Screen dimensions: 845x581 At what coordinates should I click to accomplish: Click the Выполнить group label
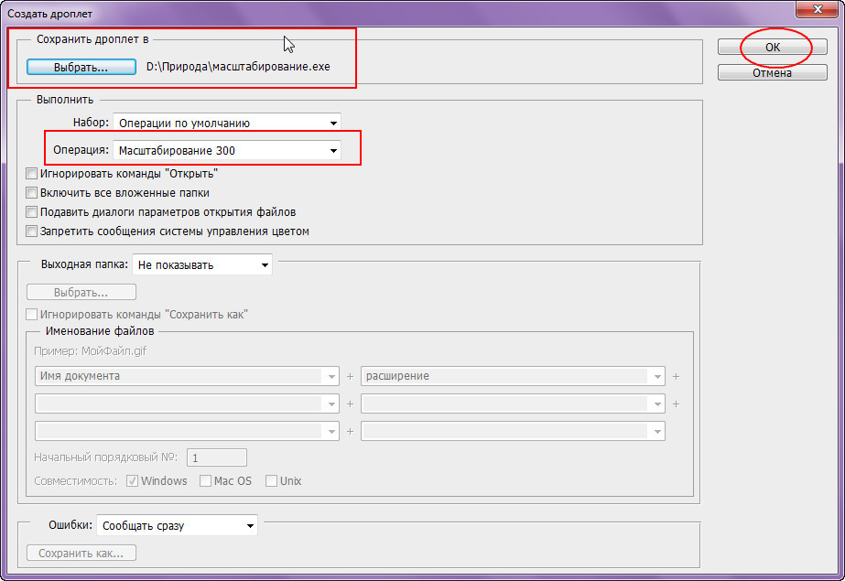[x=65, y=100]
